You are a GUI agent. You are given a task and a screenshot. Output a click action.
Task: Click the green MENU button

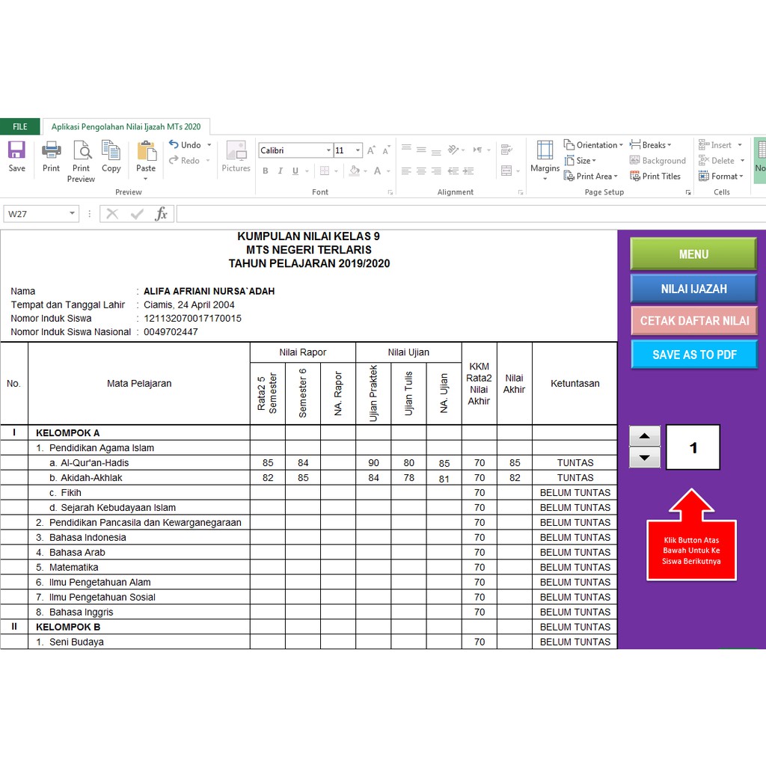[x=693, y=254]
